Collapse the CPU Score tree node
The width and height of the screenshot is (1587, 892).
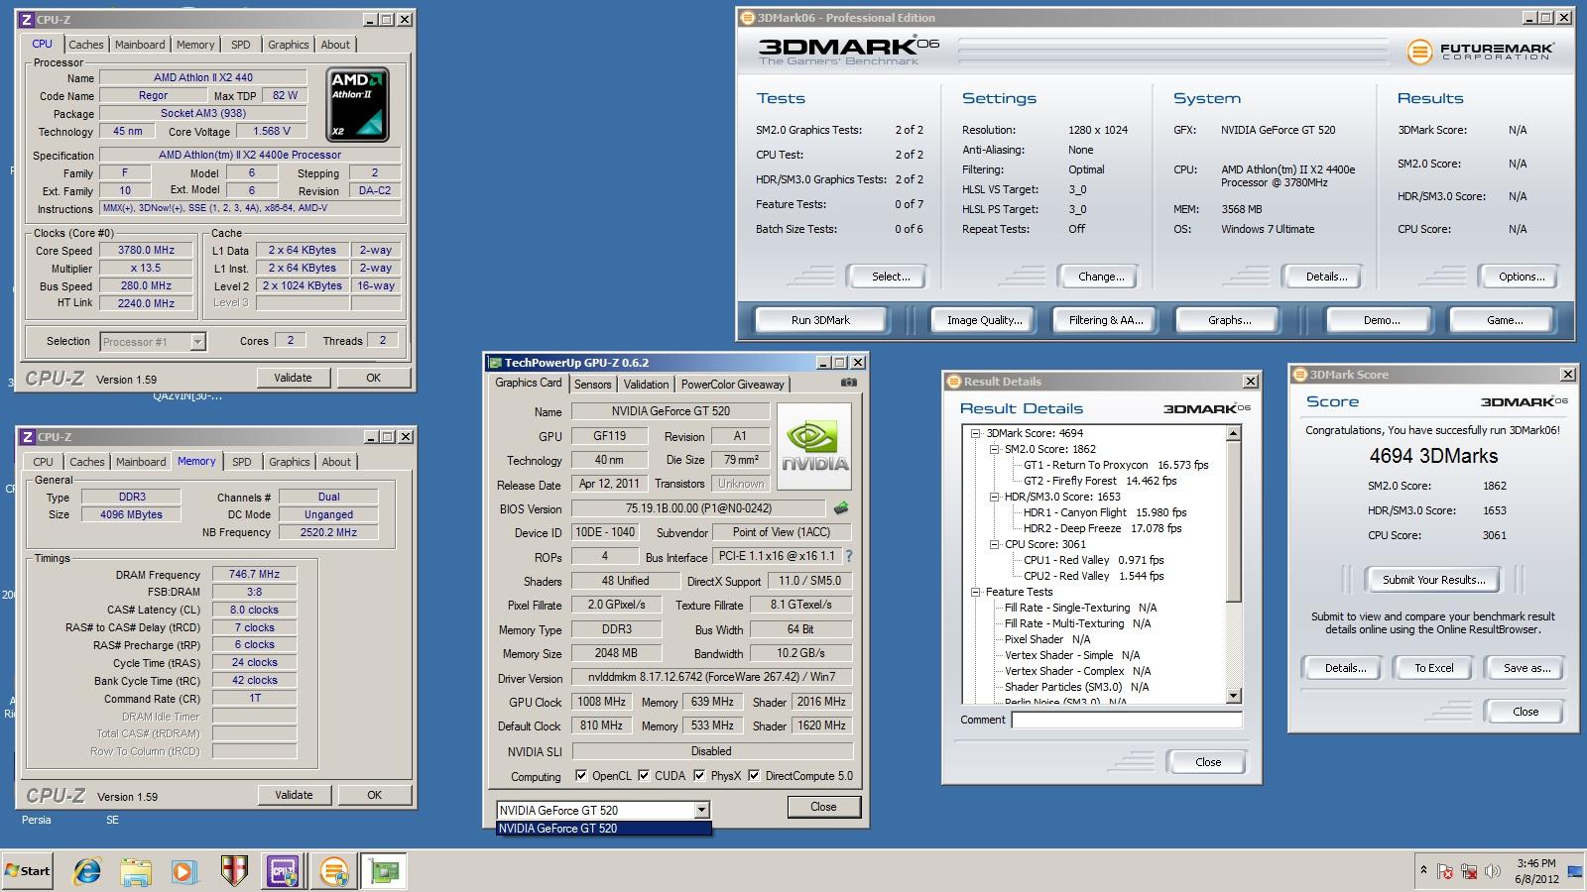tap(994, 544)
